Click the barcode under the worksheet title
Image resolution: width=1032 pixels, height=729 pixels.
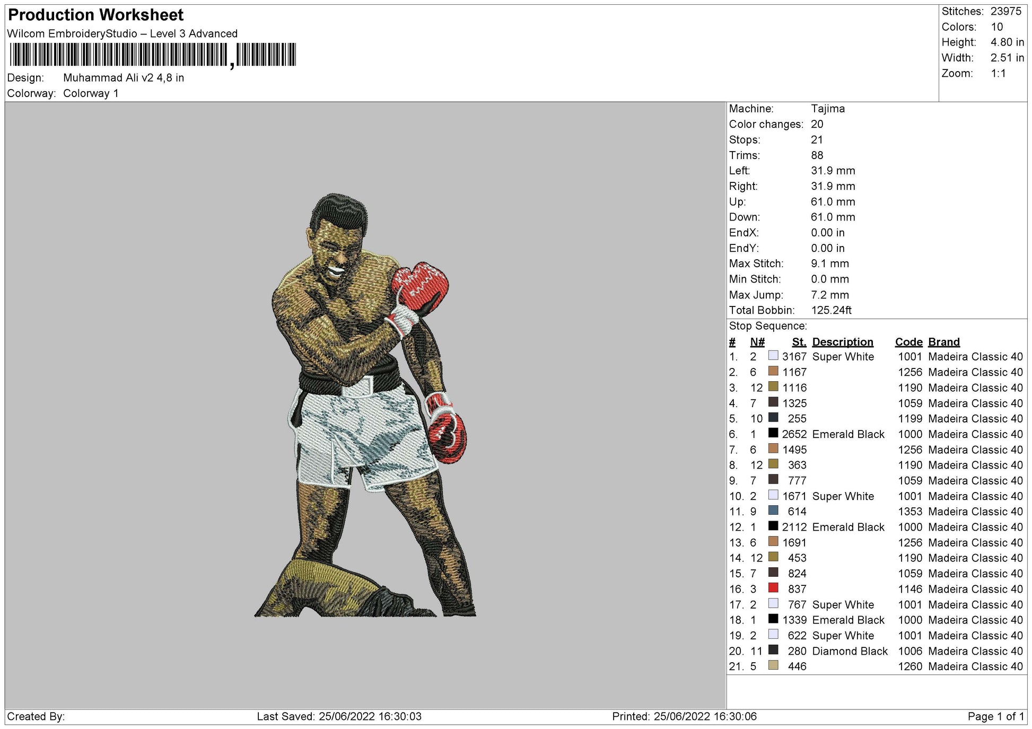pos(153,55)
